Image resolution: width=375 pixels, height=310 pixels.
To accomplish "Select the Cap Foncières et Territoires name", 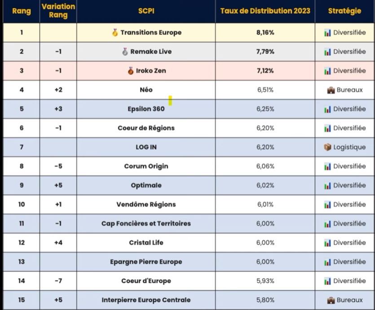I will [146, 223].
